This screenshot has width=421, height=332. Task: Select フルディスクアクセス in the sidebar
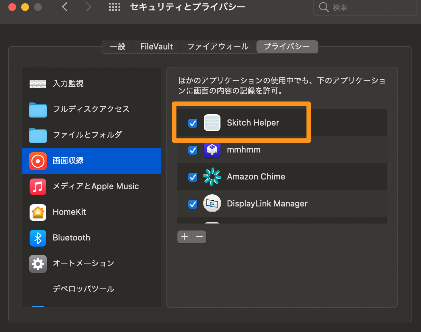91,109
